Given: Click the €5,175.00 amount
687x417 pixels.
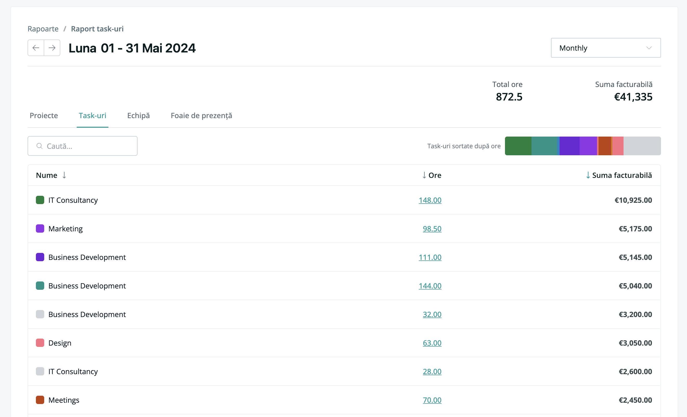Looking at the screenshot, I should pos(636,229).
